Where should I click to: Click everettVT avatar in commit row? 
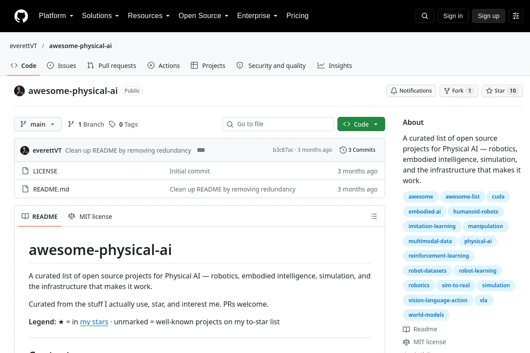pyautogui.click(x=25, y=150)
